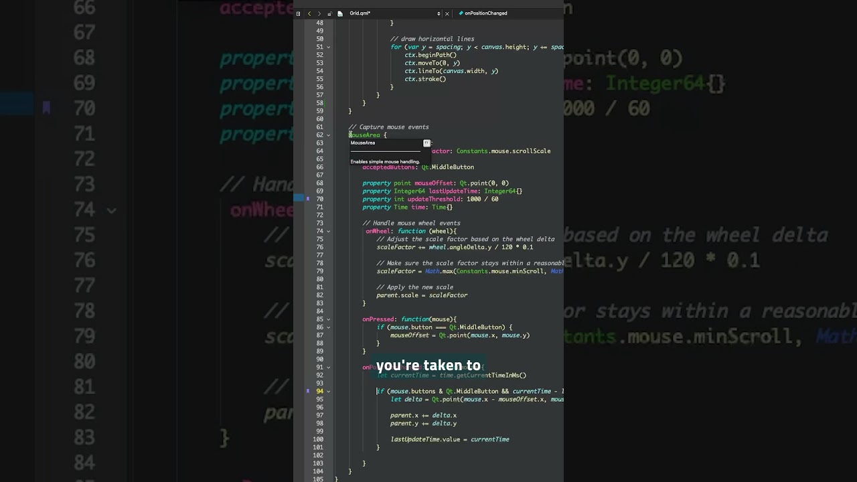Click updateThreshold property on line 70
Screen dimensions: 857x482
pos(435,199)
